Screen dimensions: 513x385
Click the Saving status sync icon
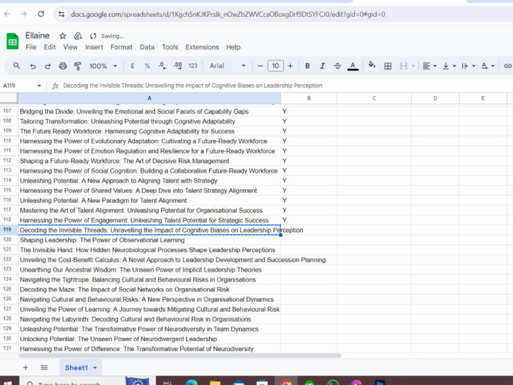click(93, 36)
